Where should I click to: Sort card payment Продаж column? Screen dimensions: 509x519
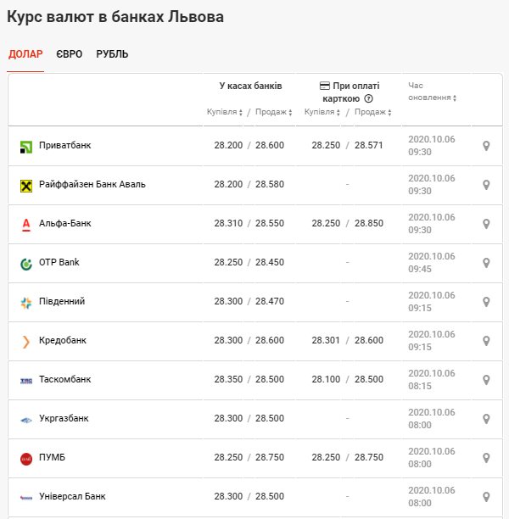point(372,112)
